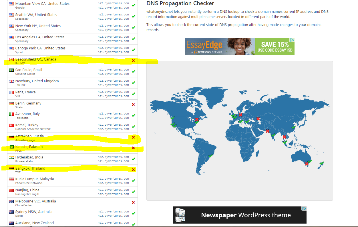
Task: Click the red X status for Karachi, Pakistan
Action: [133, 148]
